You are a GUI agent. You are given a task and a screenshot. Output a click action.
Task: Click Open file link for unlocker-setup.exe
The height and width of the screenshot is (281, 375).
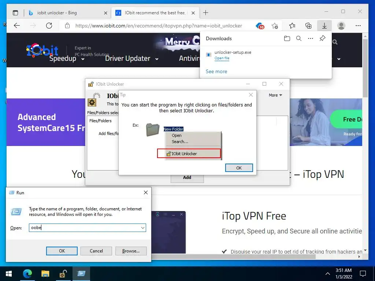click(x=222, y=58)
